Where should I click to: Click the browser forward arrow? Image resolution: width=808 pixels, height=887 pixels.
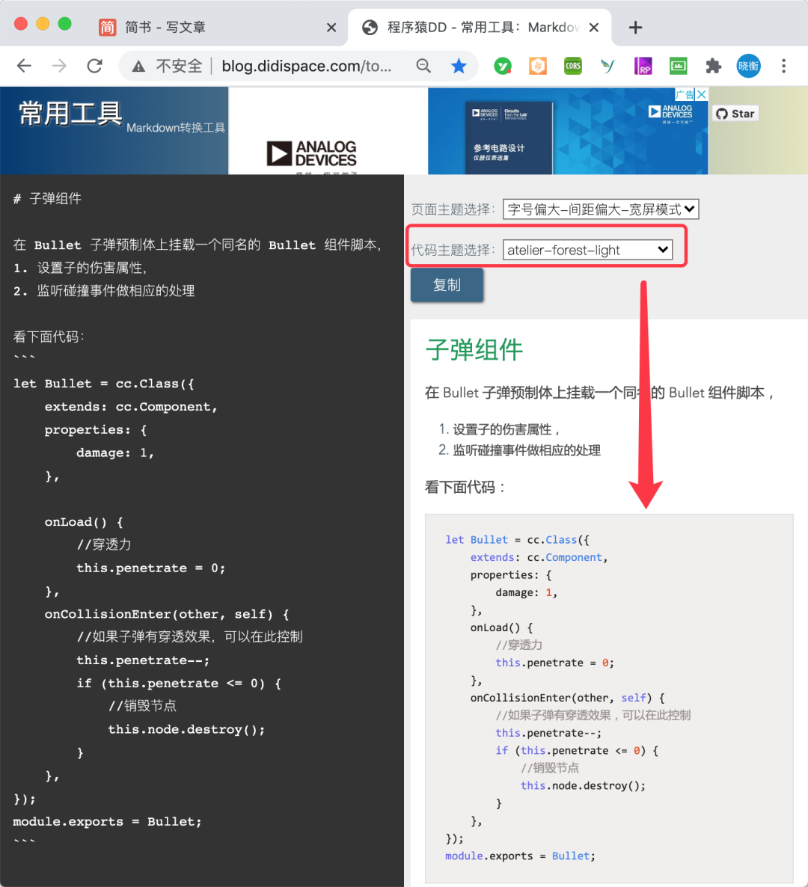tap(59, 66)
